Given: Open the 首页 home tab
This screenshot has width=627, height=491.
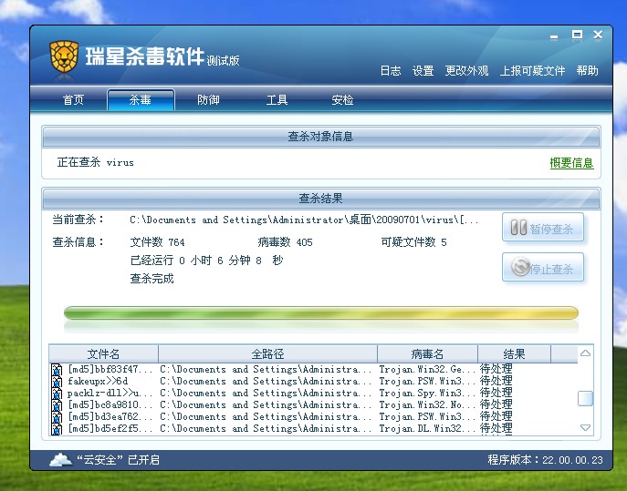Looking at the screenshot, I should coord(73,100).
